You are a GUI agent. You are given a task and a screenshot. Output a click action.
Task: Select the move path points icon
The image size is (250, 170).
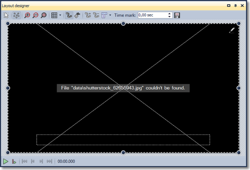(77, 15)
